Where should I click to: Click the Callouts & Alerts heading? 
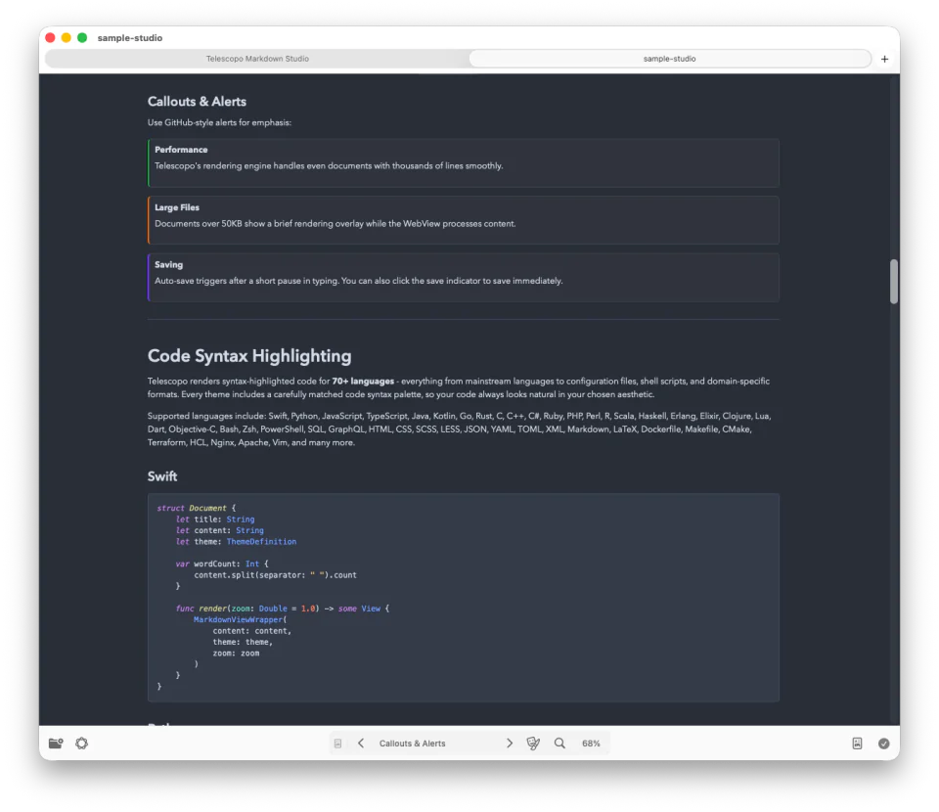pyautogui.click(x=197, y=101)
